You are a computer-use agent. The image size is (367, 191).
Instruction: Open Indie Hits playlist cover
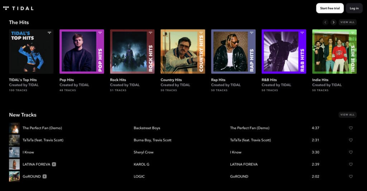click(334, 52)
